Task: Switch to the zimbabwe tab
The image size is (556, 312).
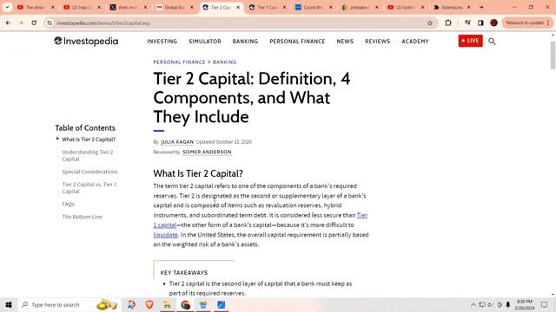Action: click(x=360, y=8)
